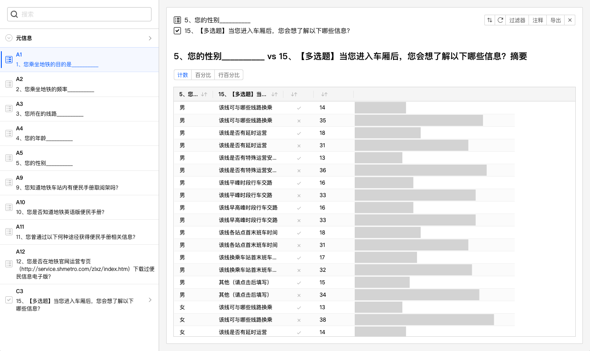
Task: Click the X mark in the row with count 34
Action: [299, 295]
